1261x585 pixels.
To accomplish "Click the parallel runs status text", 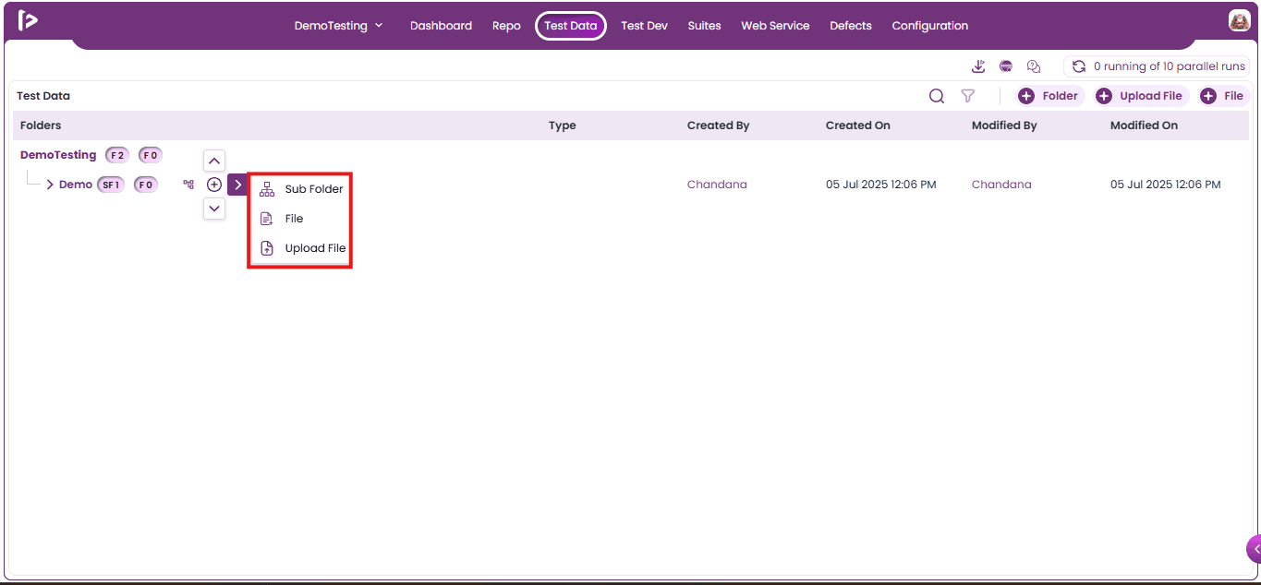I will [x=1170, y=66].
